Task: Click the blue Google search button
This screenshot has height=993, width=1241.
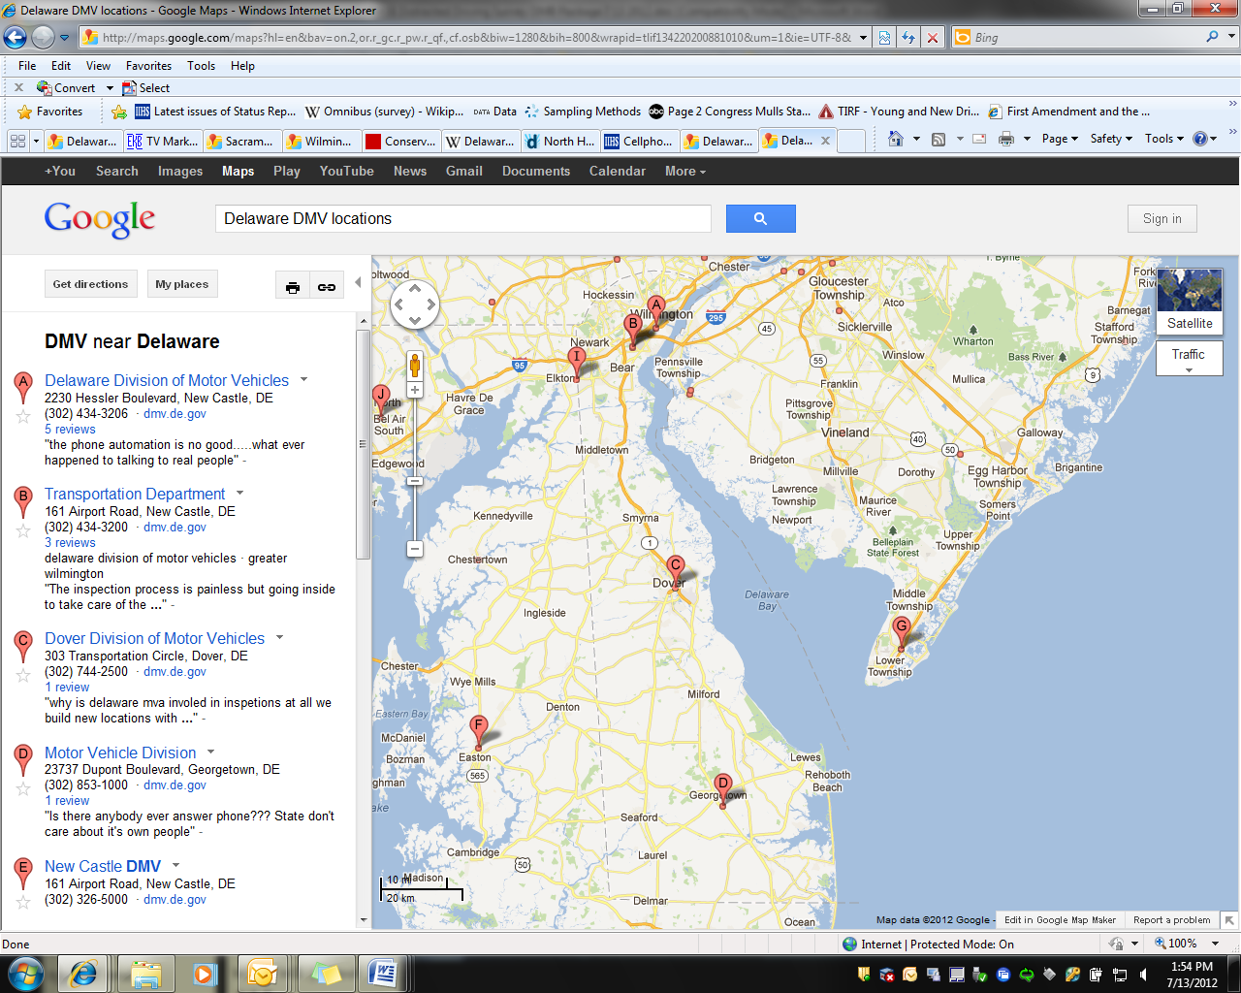Action: pyautogui.click(x=761, y=218)
